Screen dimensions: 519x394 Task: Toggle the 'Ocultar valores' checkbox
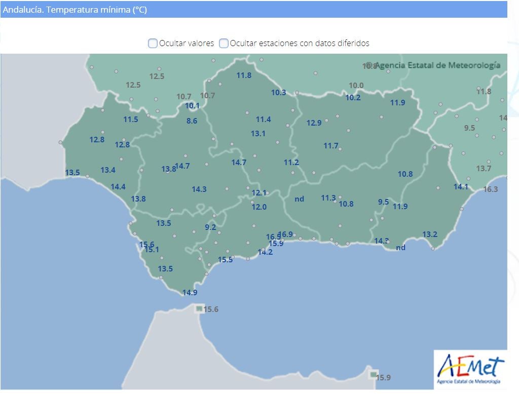tap(153, 43)
